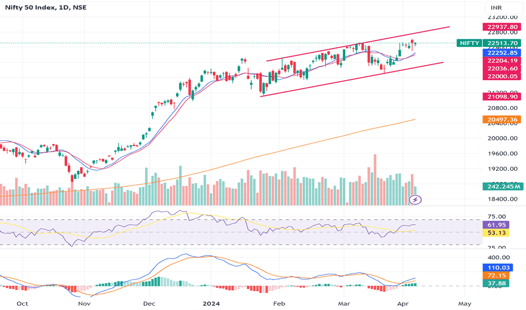Select the upper red channel trend line
This screenshot has width=526, height=310.
358,44
